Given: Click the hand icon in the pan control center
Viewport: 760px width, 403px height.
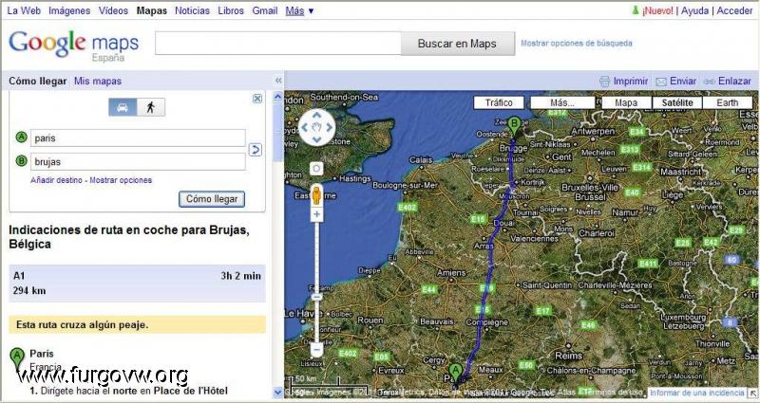Looking at the screenshot, I should click(316, 128).
